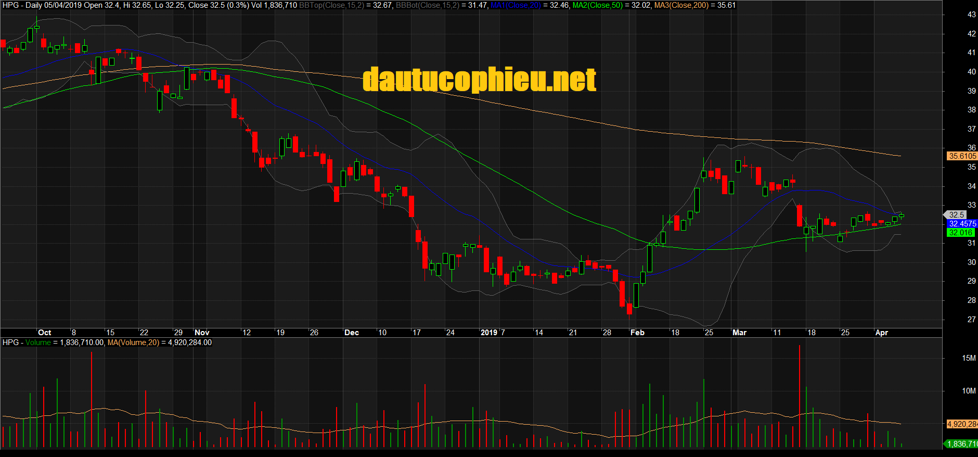Click the green 1,836,710 volume tag
Screen dimensions: 978x457
[x=961, y=444]
